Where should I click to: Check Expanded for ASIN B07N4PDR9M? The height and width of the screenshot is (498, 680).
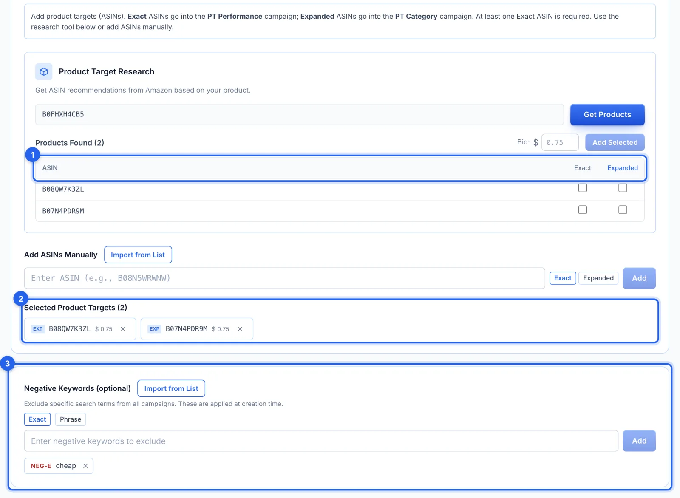click(x=623, y=210)
